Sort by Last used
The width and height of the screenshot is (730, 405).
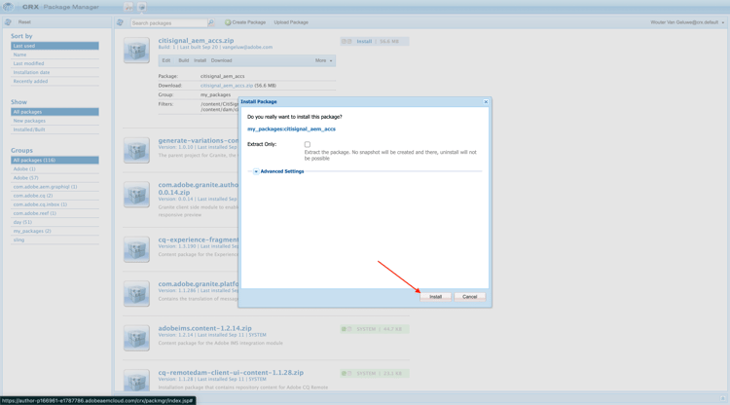tap(55, 46)
